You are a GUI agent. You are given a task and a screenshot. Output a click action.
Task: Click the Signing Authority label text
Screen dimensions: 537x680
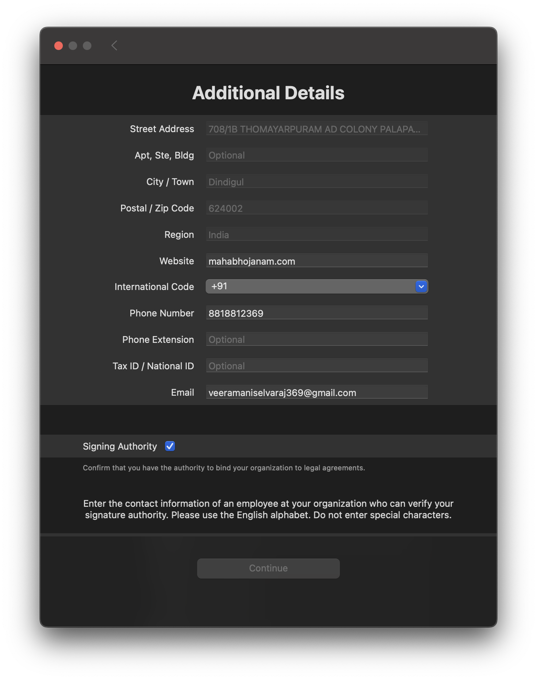click(120, 446)
